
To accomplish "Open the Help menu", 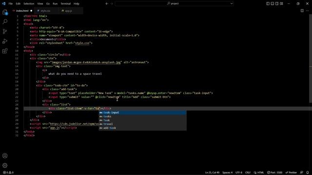I will 77,3.
